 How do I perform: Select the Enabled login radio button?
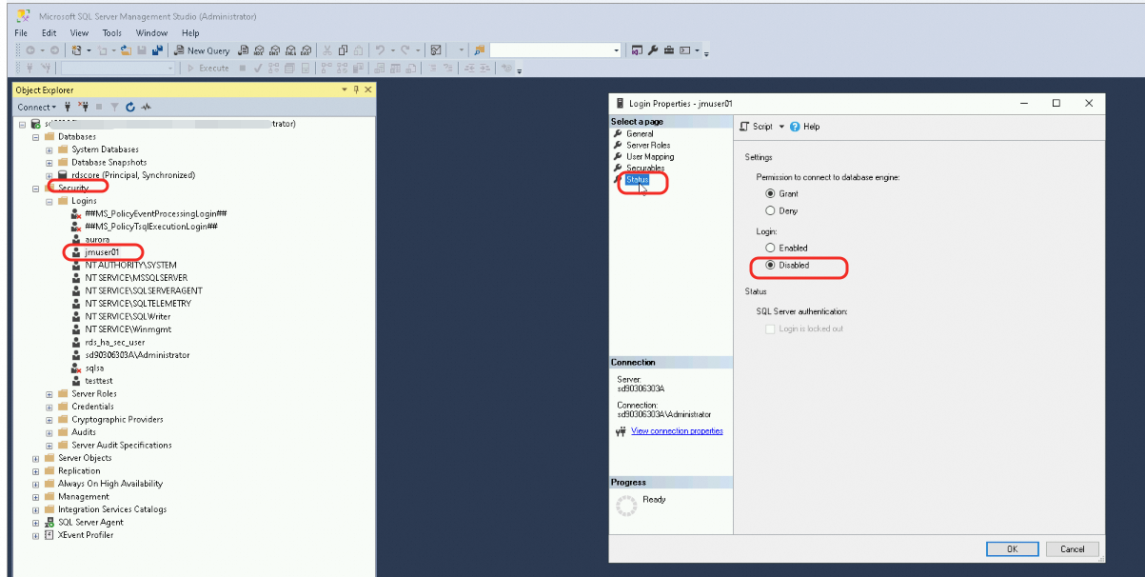(x=771, y=248)
